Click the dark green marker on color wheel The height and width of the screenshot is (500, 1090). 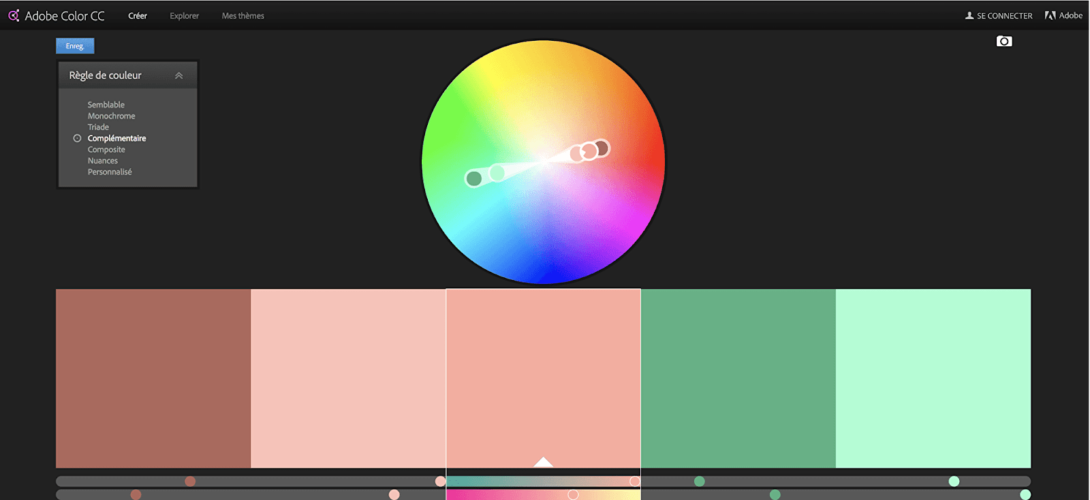click(x=473, y=178)
